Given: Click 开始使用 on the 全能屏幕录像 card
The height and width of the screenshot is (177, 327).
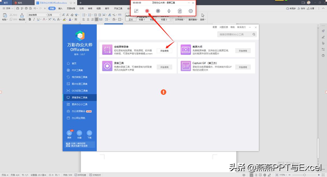Looking at the screenshot, I should pyautogui.click(x=165, y=50).
